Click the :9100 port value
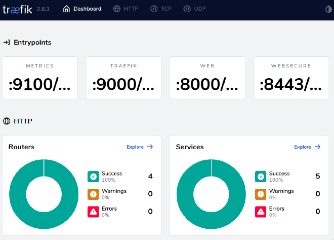Screen dimensions: 334x240 (39, 84)
